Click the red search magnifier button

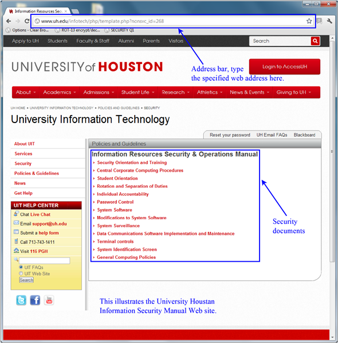[315, 41]
